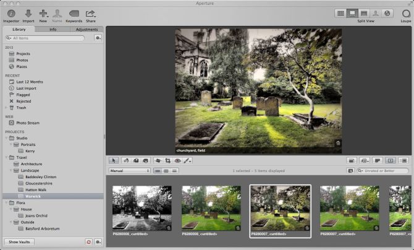Screen dimensions: 414x250
Task: Switch browser to list view
Action: pos(175,170)
